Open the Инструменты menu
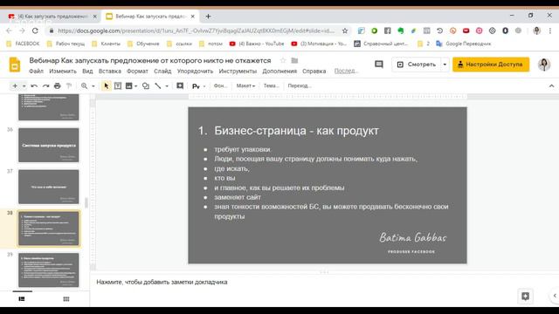 point(238,72)
